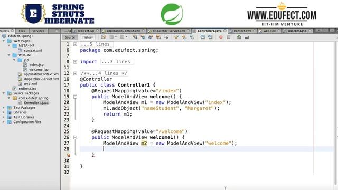Switch to the welcome.jsp editor tab
This screenshot has width=338, height=190.
(x=297, y=31)
